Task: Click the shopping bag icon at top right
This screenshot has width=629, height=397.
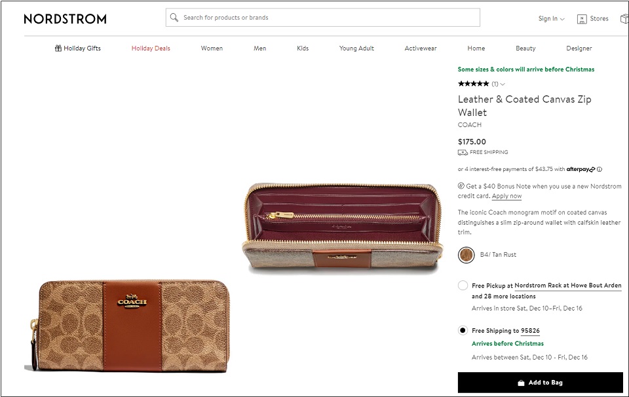Action: coord(624,19)
